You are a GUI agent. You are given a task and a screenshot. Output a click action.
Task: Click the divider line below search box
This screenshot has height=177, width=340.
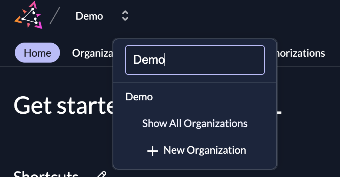195,82
